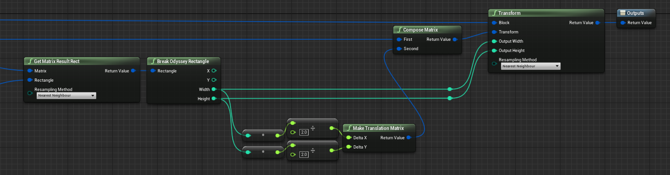Click 2.0 field on divide node feeding Delta X
This screenshot has height=175, width=670.
point(304,132)
